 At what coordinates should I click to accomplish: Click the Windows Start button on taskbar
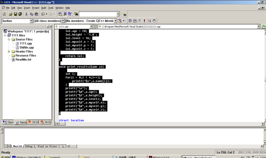[x=6, y=157]
